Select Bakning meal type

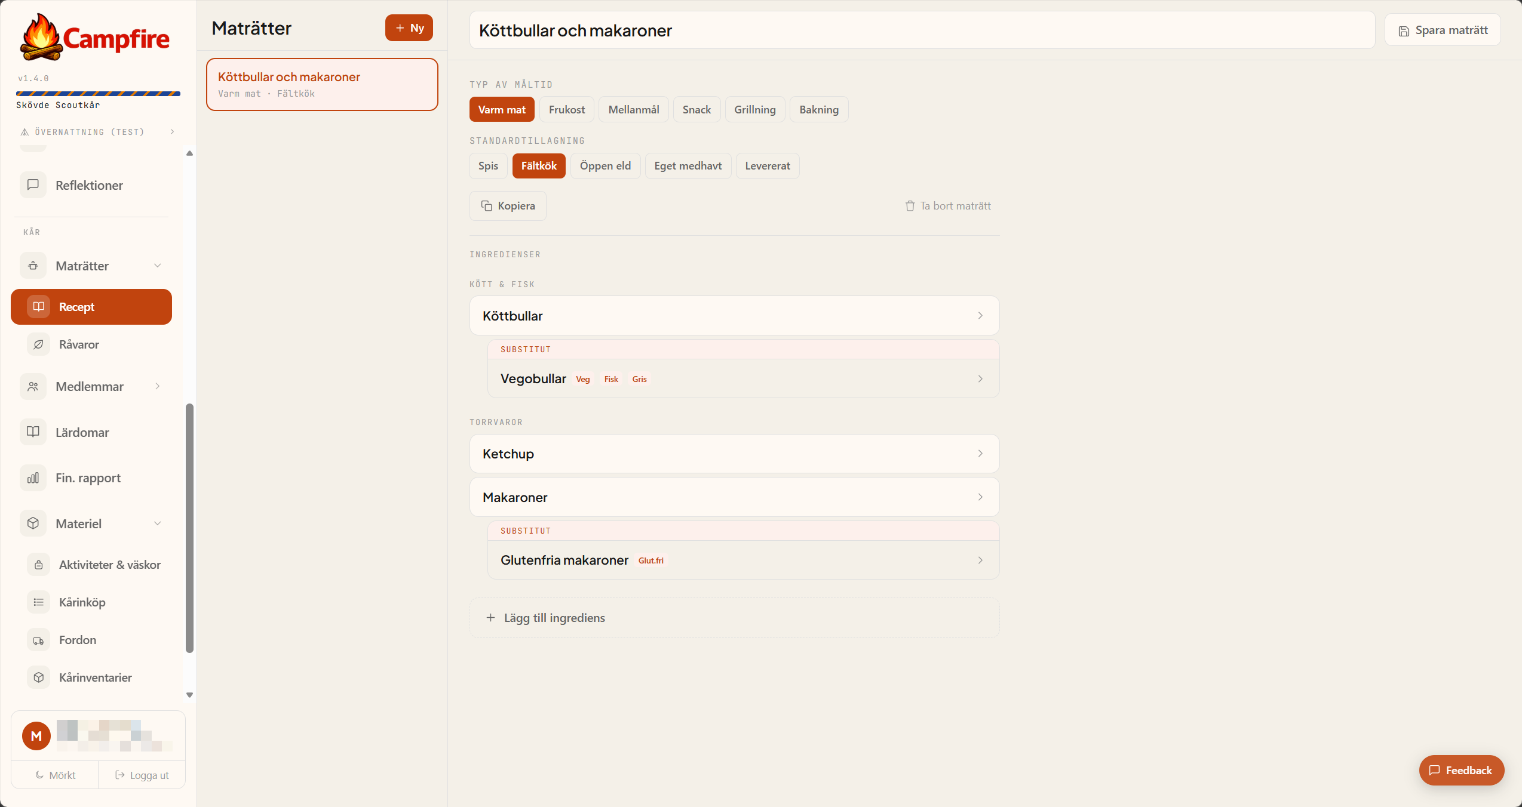coord(819,109)
